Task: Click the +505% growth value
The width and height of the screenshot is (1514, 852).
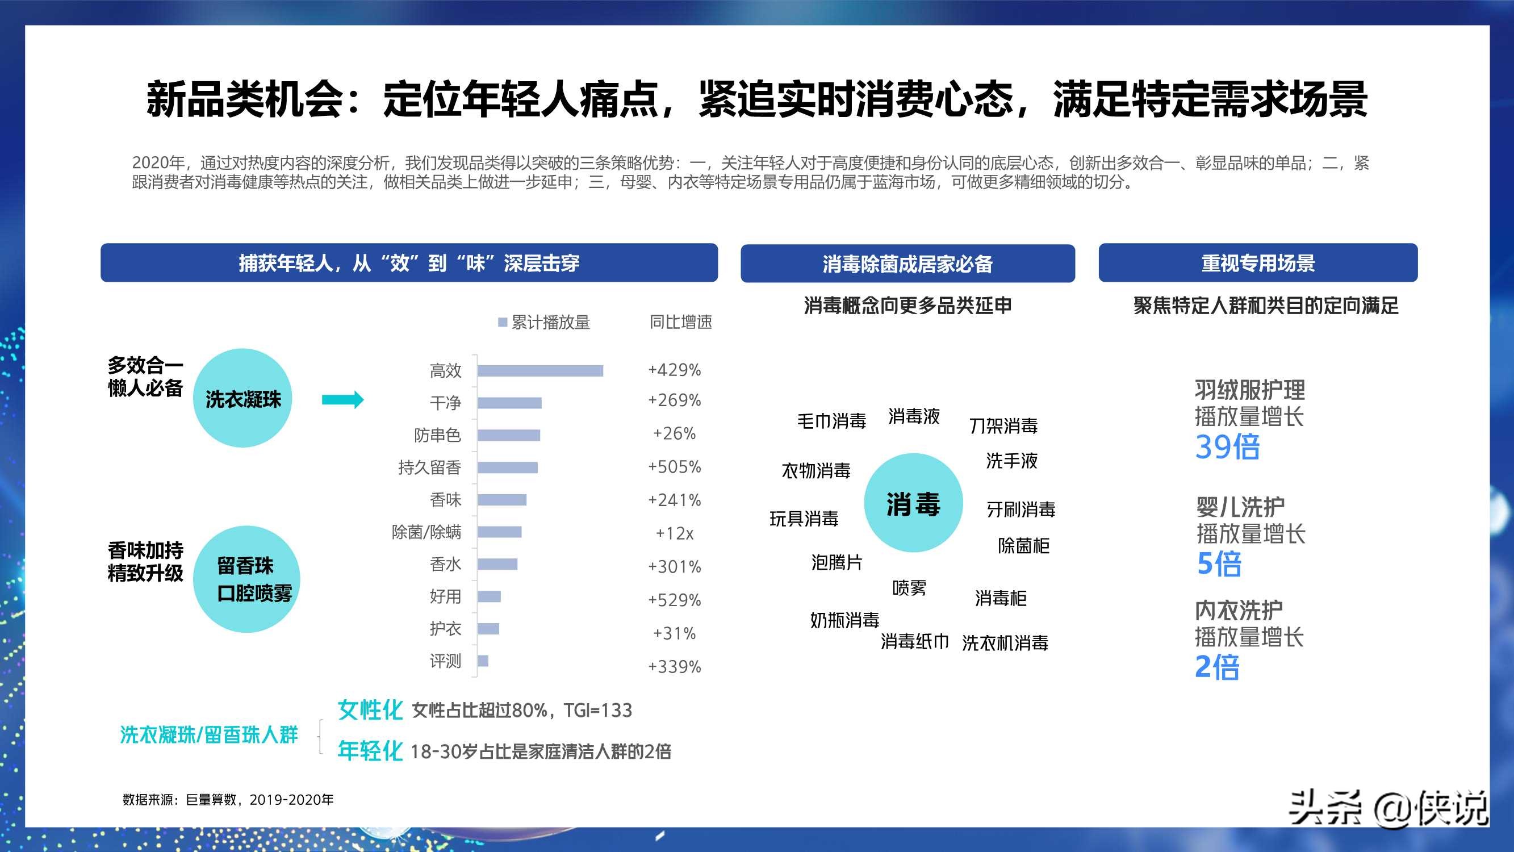Action: [x=674, y=467]
